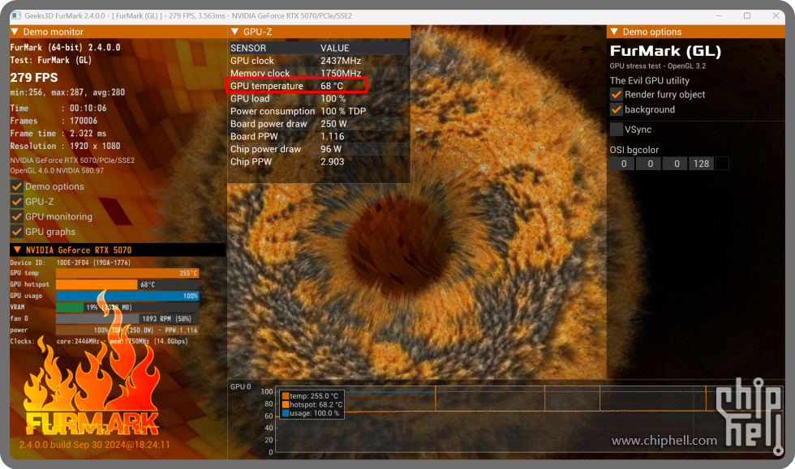This screenshot has height=469, width=795.
Task: Click the OpenGL 4.6.0 NVIDIA 580.97 text
Action: tap(57, 171)
